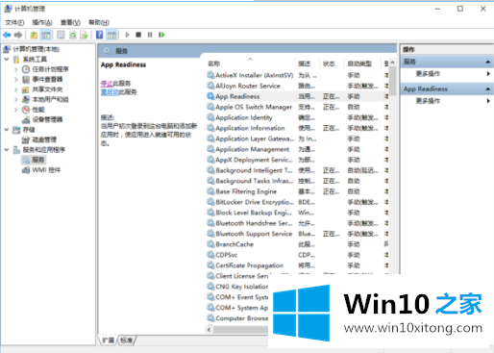Open the Help question mark icon
The height and width of the screenshot is (353, 494).
(x=100, y=35)
